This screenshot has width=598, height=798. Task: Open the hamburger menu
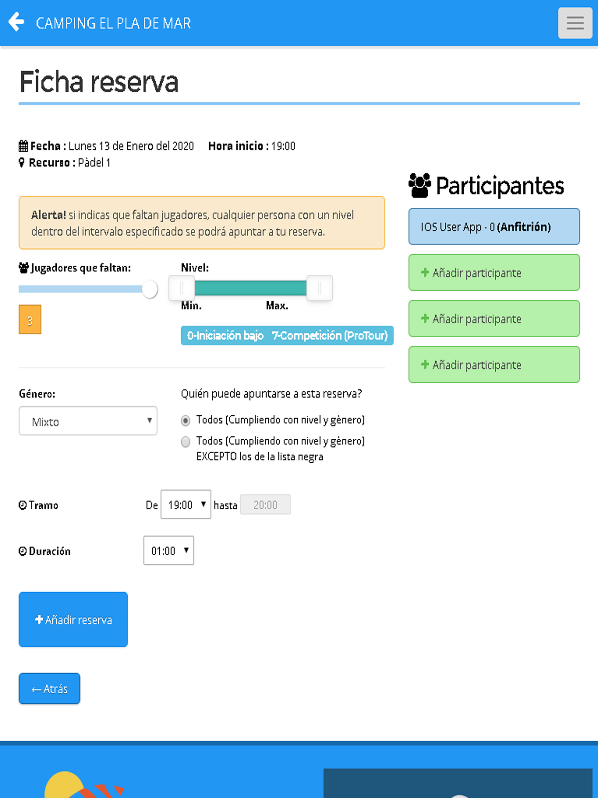point(575,23)
